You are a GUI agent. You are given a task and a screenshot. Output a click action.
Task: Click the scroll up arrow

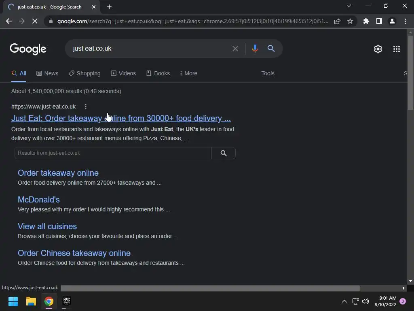click(410, 32)
